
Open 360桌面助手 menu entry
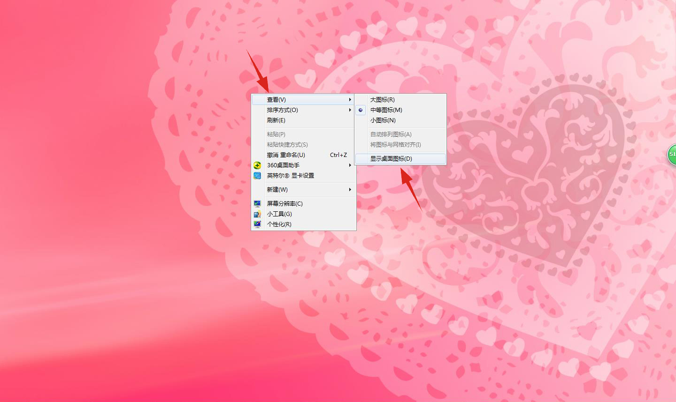point(303,165)
